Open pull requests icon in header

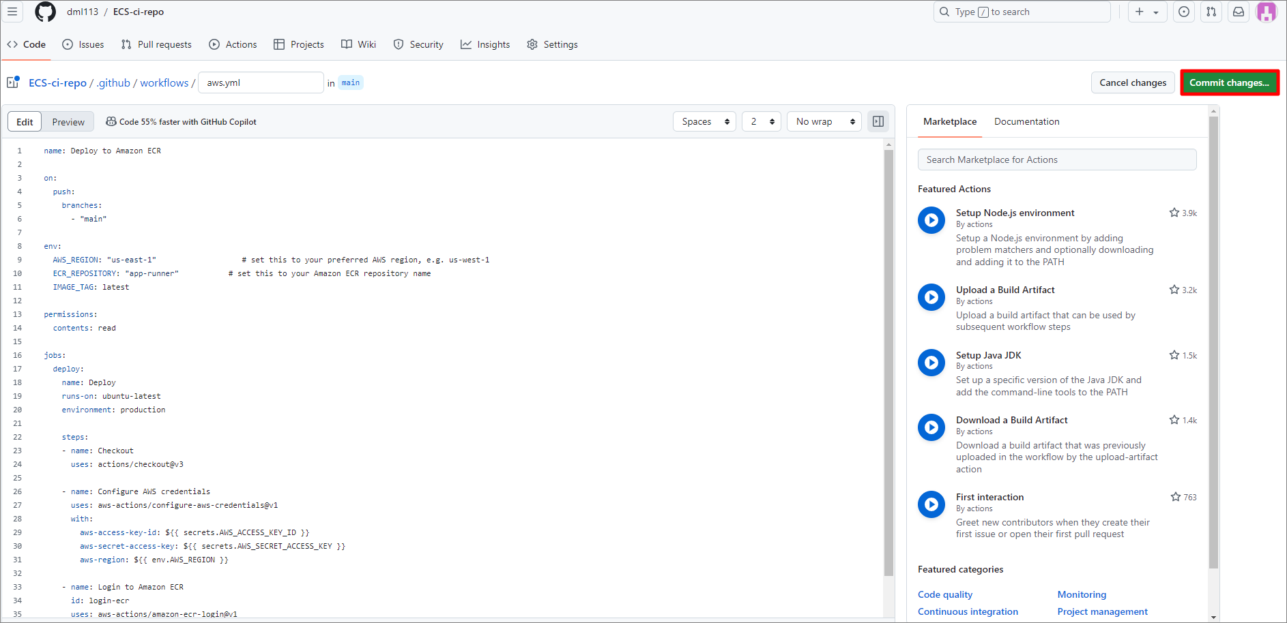click(1211, 12)
